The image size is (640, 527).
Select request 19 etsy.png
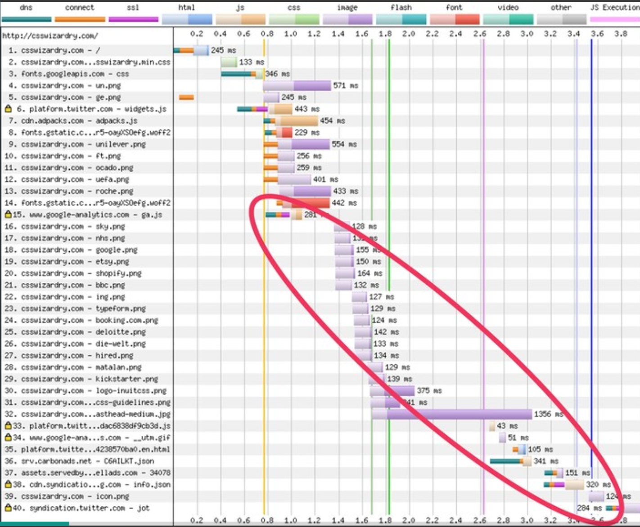[67, 261]
